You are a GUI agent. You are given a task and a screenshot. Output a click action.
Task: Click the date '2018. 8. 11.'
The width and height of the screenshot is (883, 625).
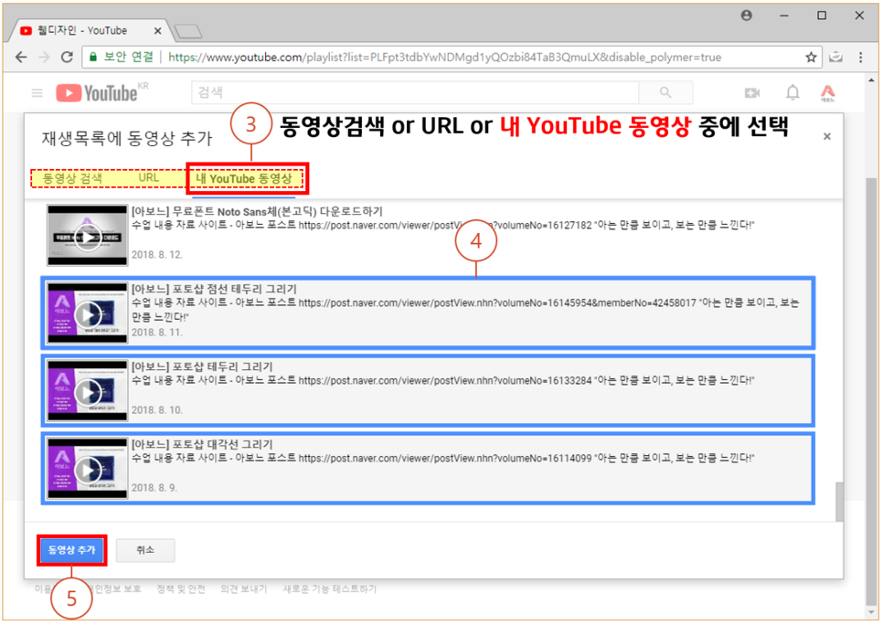tap(157, 333)
